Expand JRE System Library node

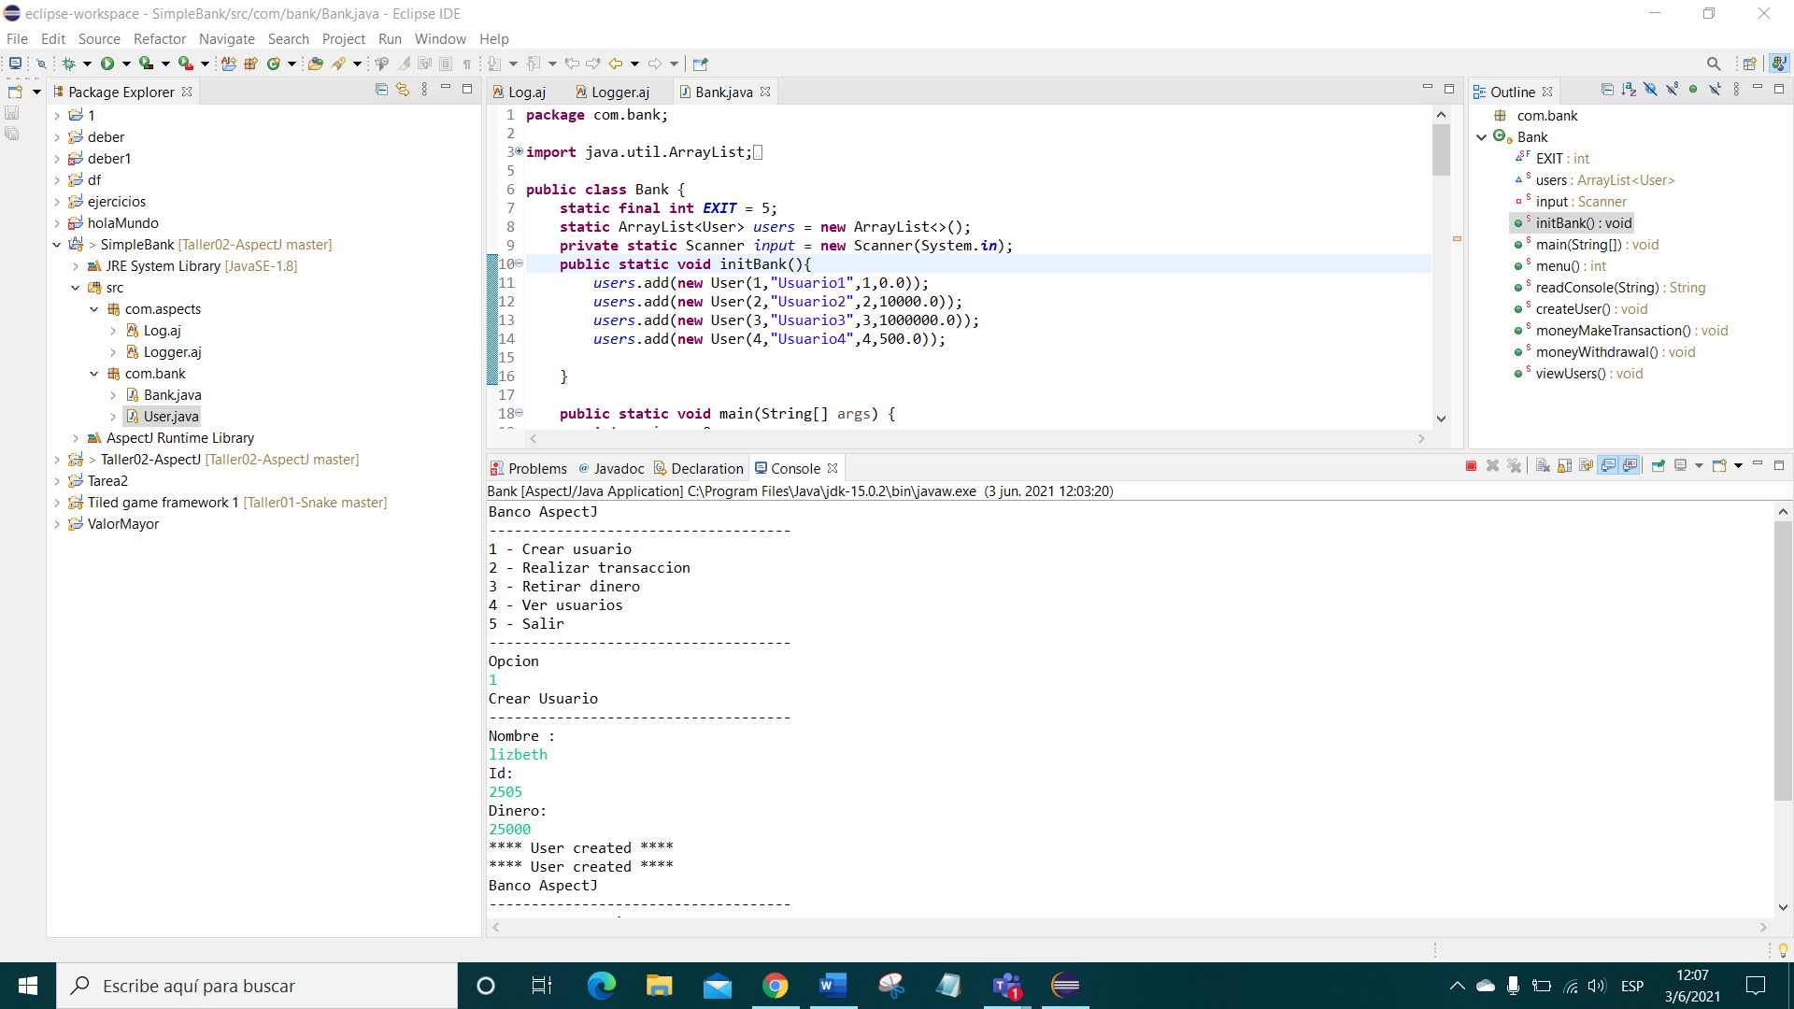point(76,266)
